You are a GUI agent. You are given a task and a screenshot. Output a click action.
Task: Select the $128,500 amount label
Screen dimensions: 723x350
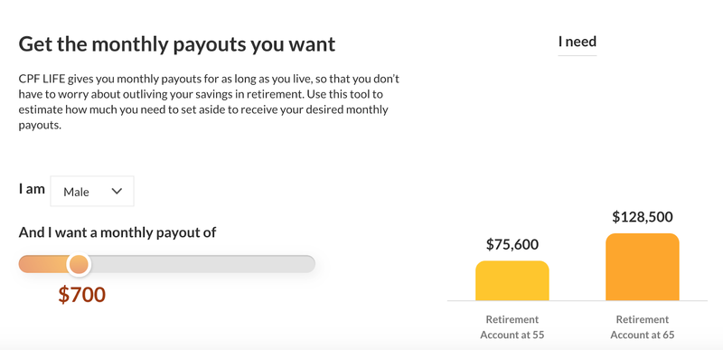coord(643,217)
